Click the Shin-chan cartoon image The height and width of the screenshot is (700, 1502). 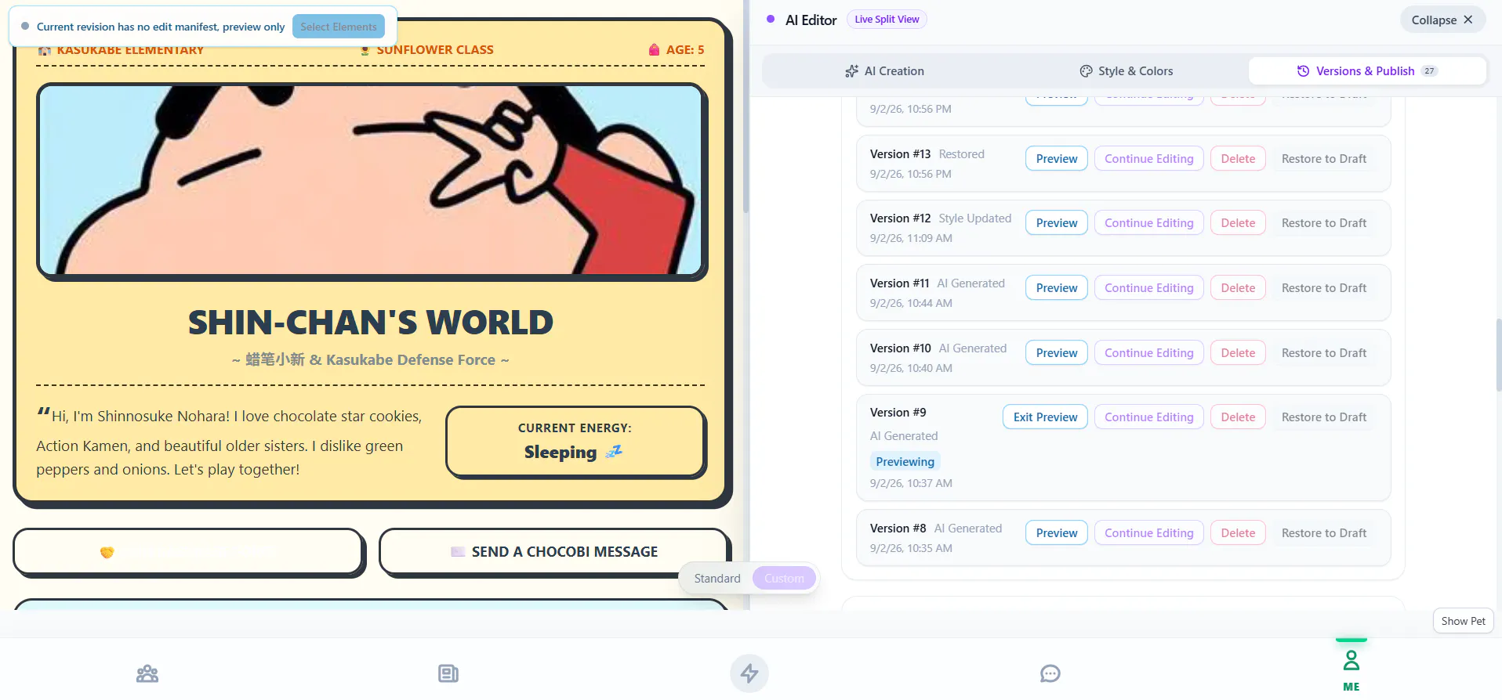pyautogui.click(x=372, y=181)
